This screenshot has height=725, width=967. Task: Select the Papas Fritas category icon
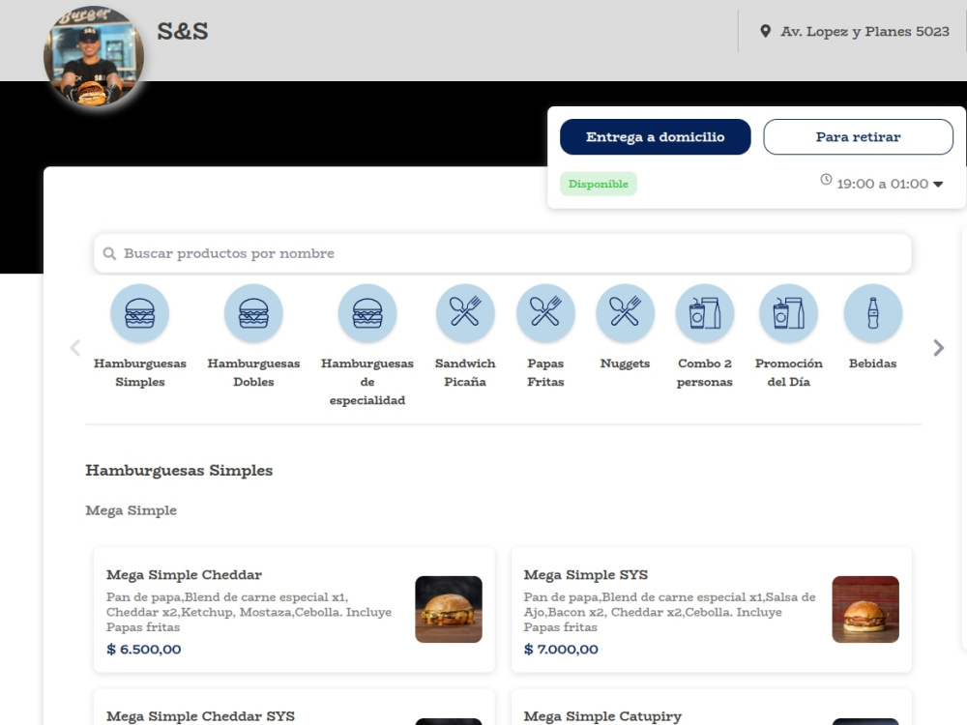(545, 313)
